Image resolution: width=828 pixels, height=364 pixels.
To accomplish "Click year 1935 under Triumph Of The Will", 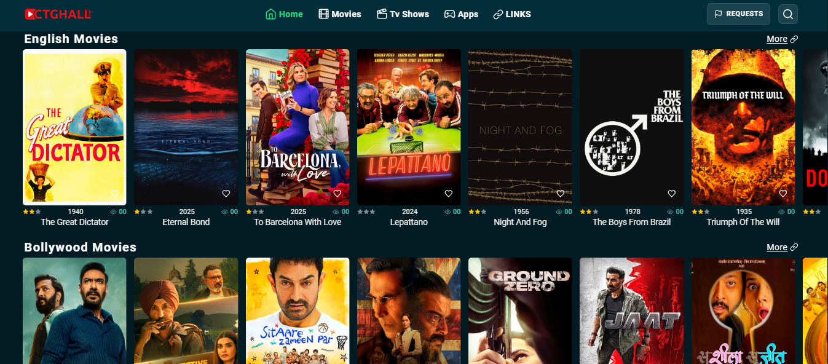I will [744, 212].
